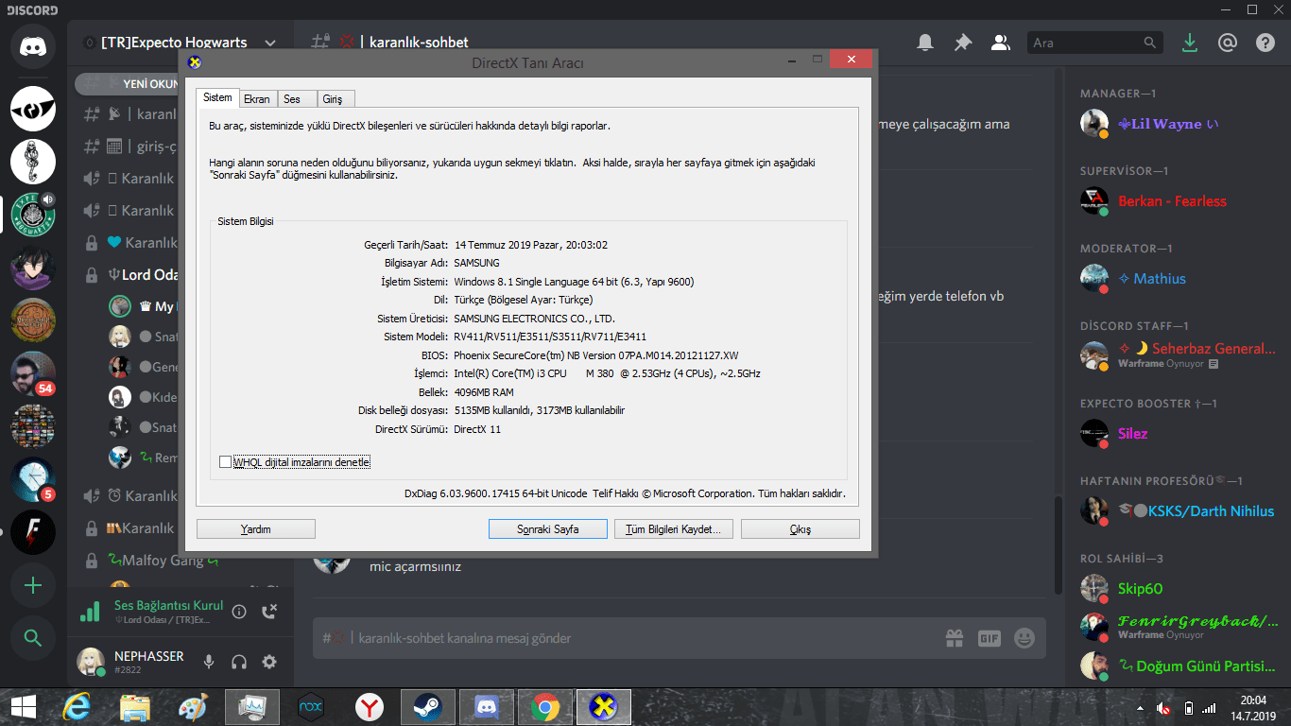1291x726 pixels.
Task: Open the GIF picker
Action: click(x=990, y=638)
